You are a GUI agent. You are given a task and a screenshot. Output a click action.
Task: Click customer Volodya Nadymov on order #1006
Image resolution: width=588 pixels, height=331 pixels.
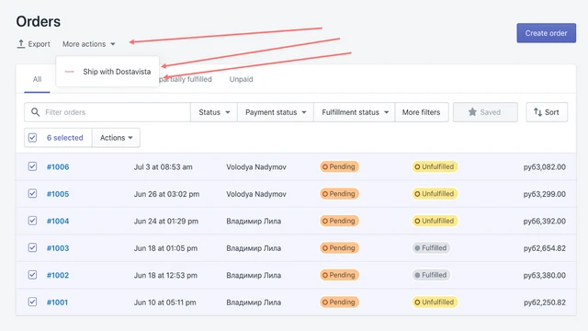pos(256,167)
